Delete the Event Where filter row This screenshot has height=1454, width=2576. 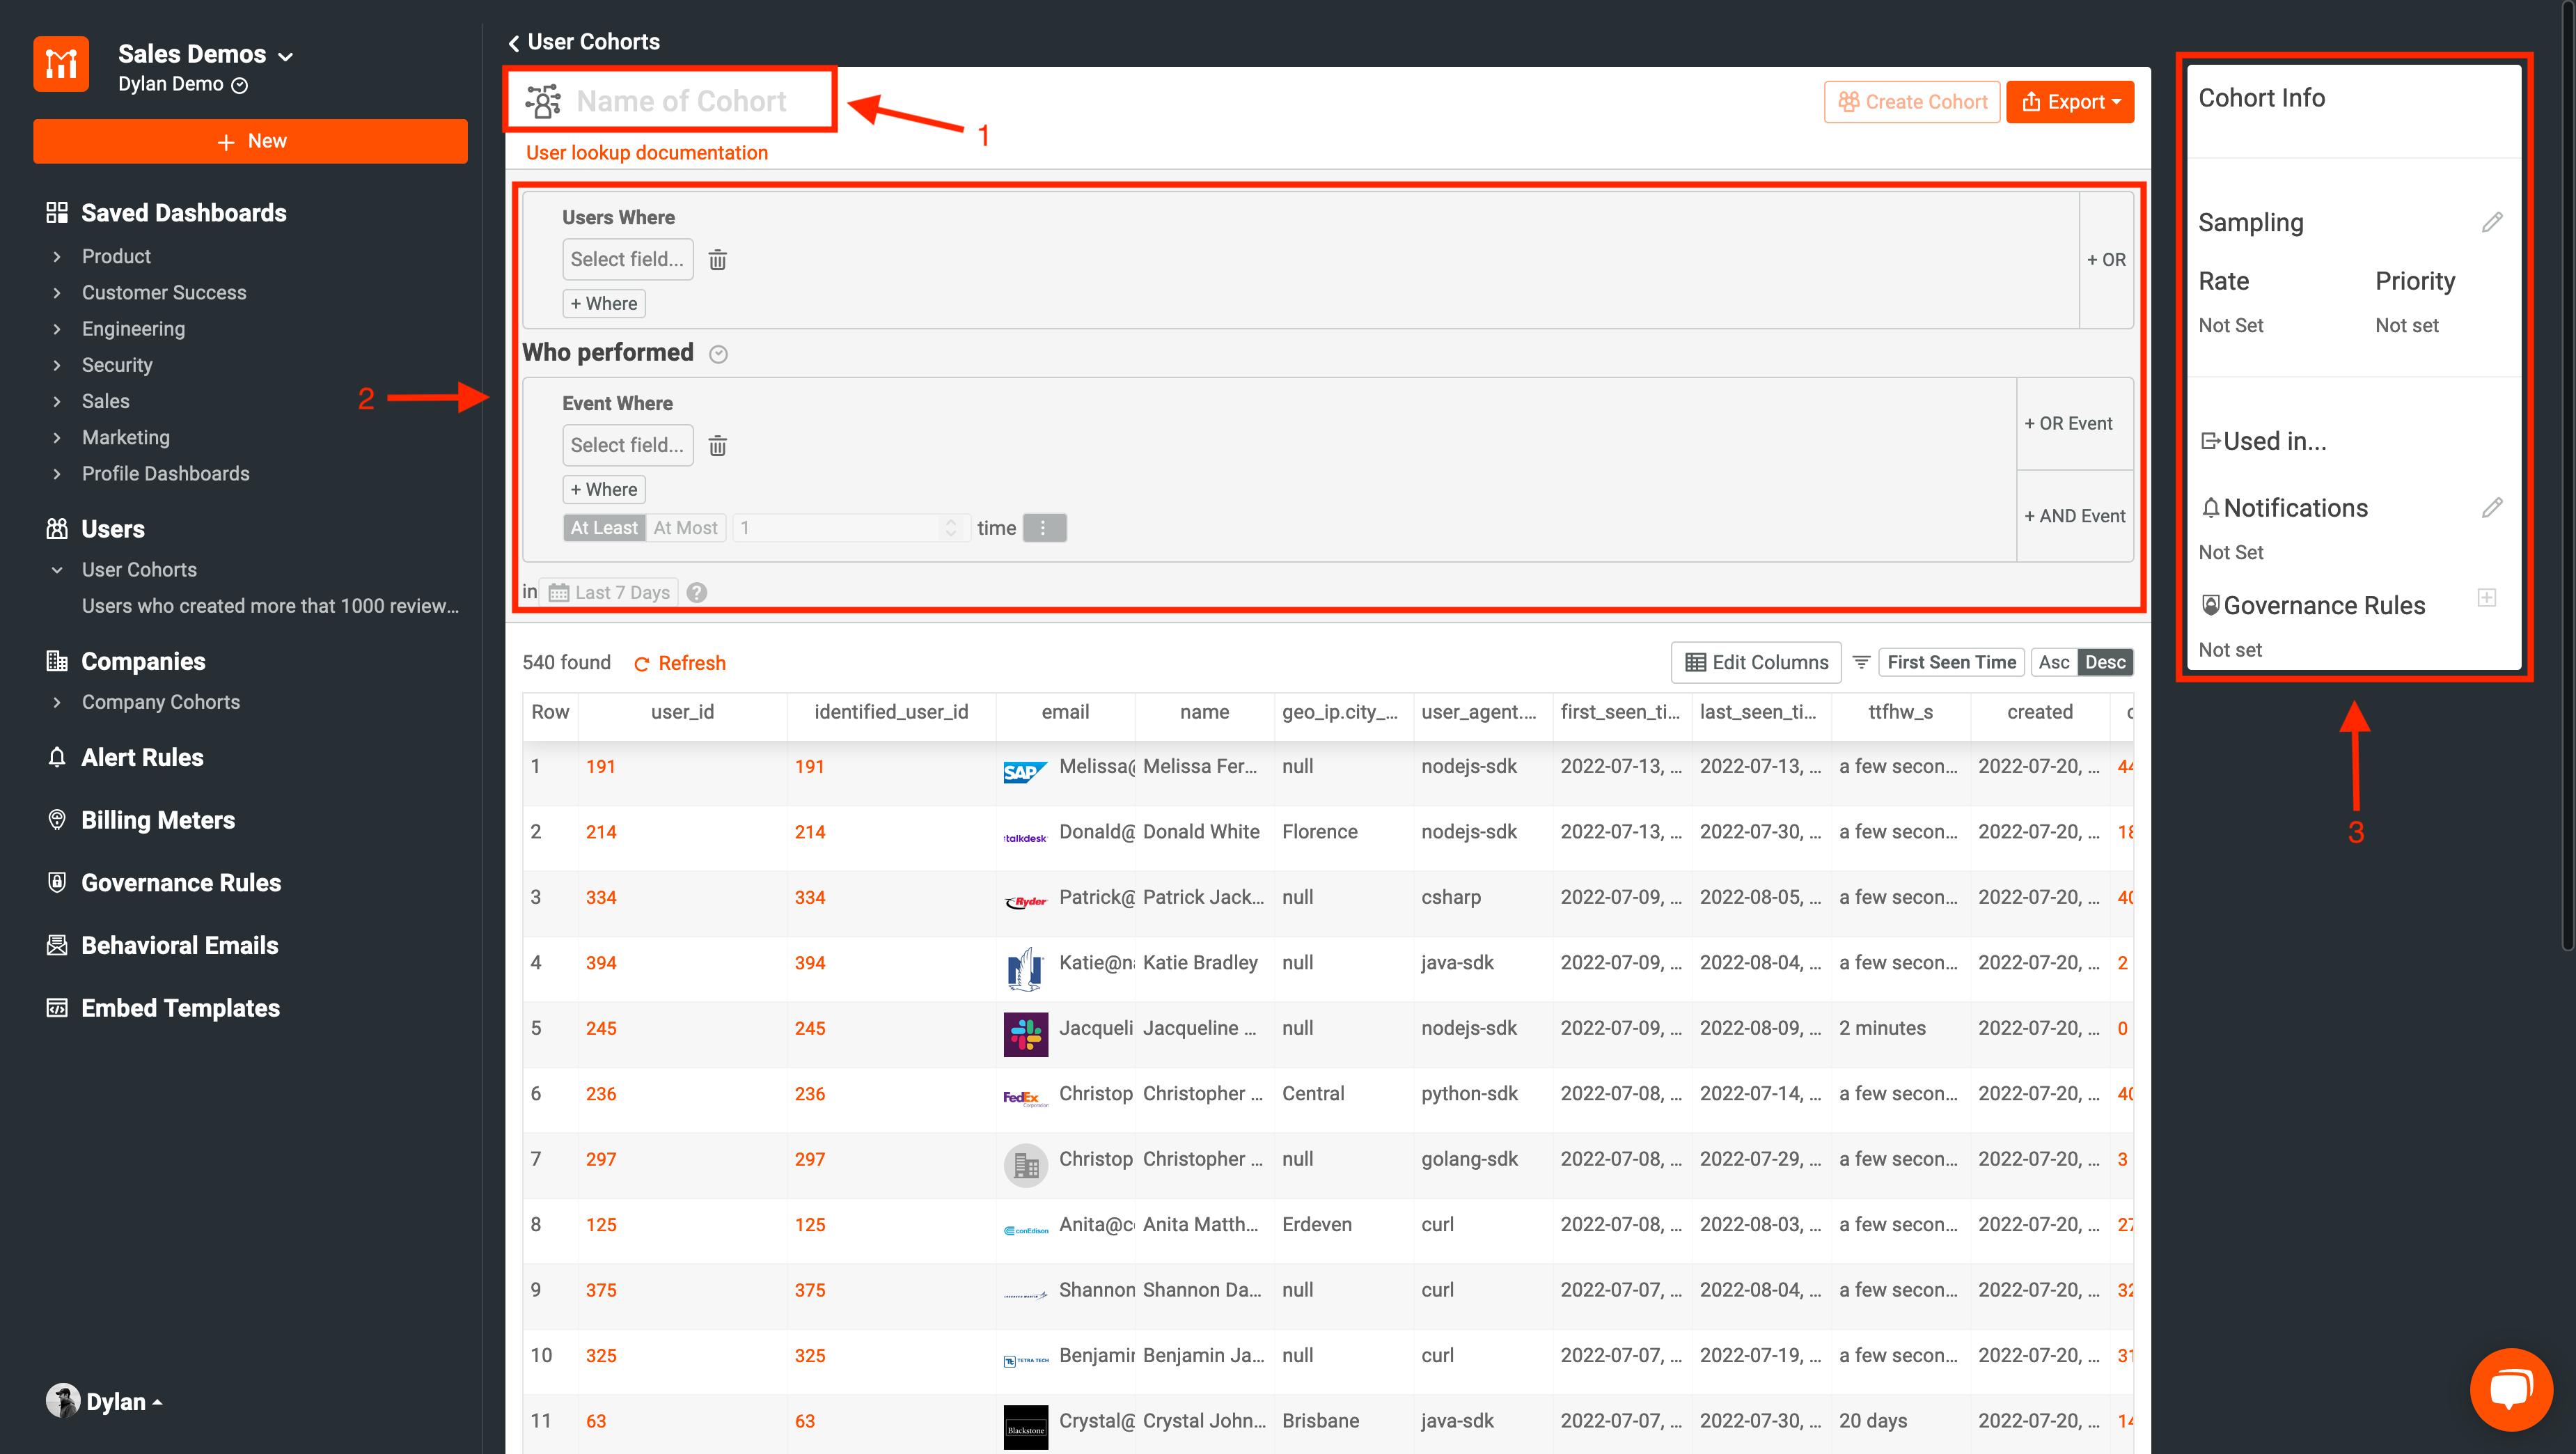pyautogui.click(x=717, y=446)
